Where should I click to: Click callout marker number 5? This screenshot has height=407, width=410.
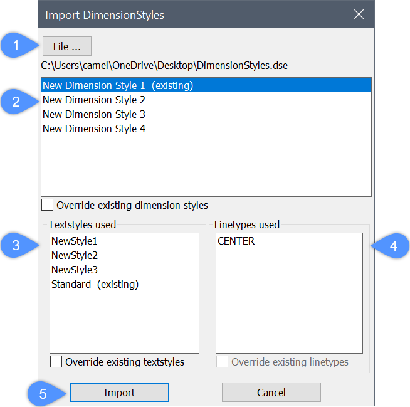click(43, 393)
